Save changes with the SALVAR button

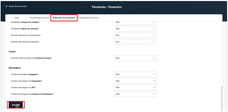(x=16, y=105)
